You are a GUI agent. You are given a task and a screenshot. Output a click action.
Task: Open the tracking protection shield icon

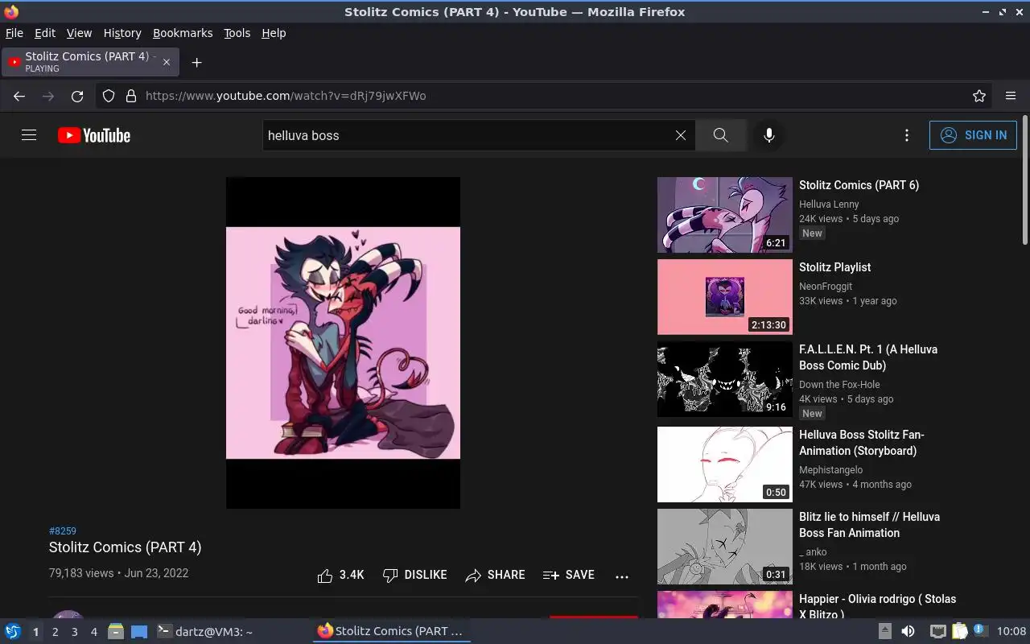tap(109, 96)
